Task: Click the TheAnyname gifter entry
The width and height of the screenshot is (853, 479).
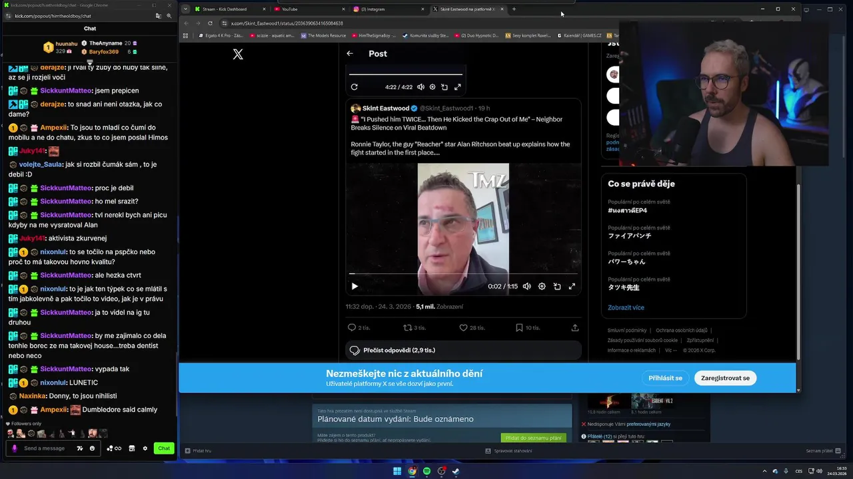Action: click(x=110, y=43)
